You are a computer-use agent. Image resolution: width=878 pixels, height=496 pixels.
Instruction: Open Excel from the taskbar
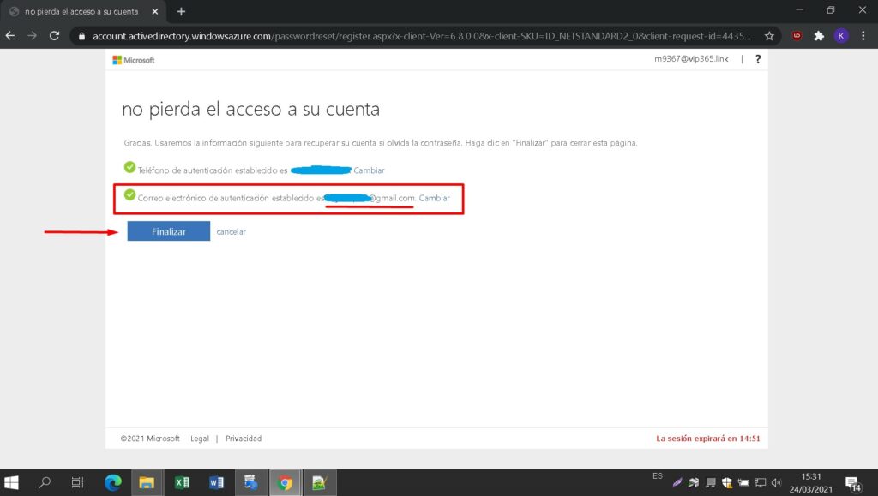point(182,482)
